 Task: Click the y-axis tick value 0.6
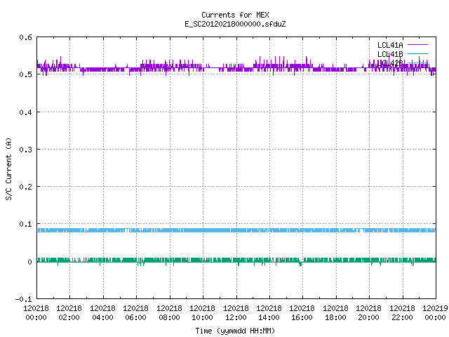(x=25, y=37)
